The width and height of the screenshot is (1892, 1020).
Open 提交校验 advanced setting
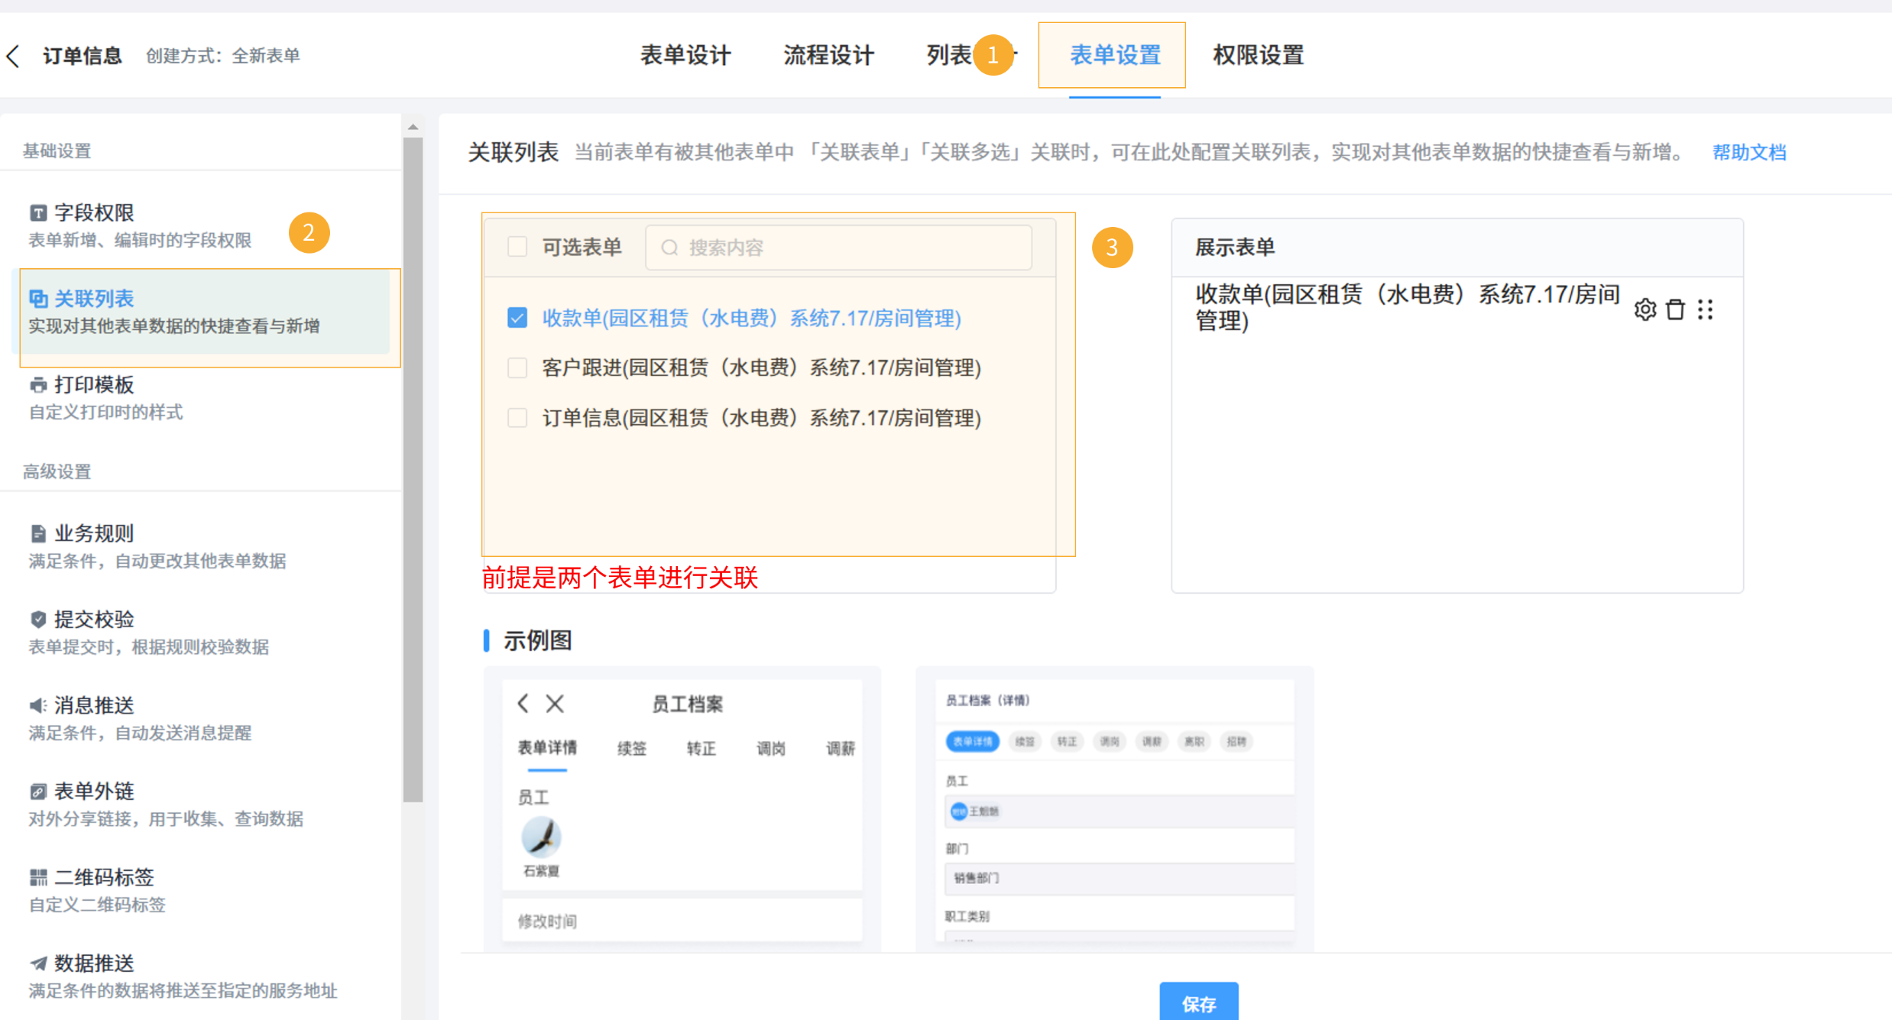point(200,632)
